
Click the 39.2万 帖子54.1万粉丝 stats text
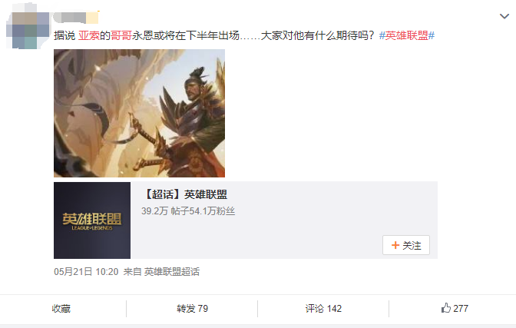click(188, 211)
